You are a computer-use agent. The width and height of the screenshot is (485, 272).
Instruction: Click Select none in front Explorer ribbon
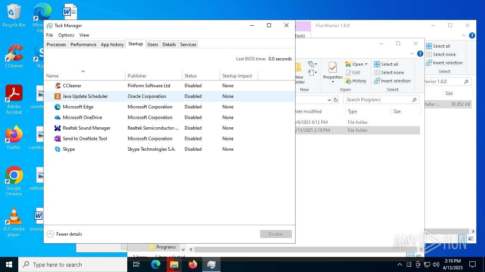click(389, 73)
